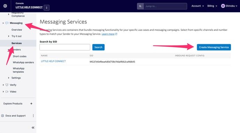
Task: Click Create Messaging Service button
Action: point(214,47)
